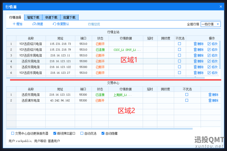Tick 不优选 for 115.231.218.79

click(180, 50)
